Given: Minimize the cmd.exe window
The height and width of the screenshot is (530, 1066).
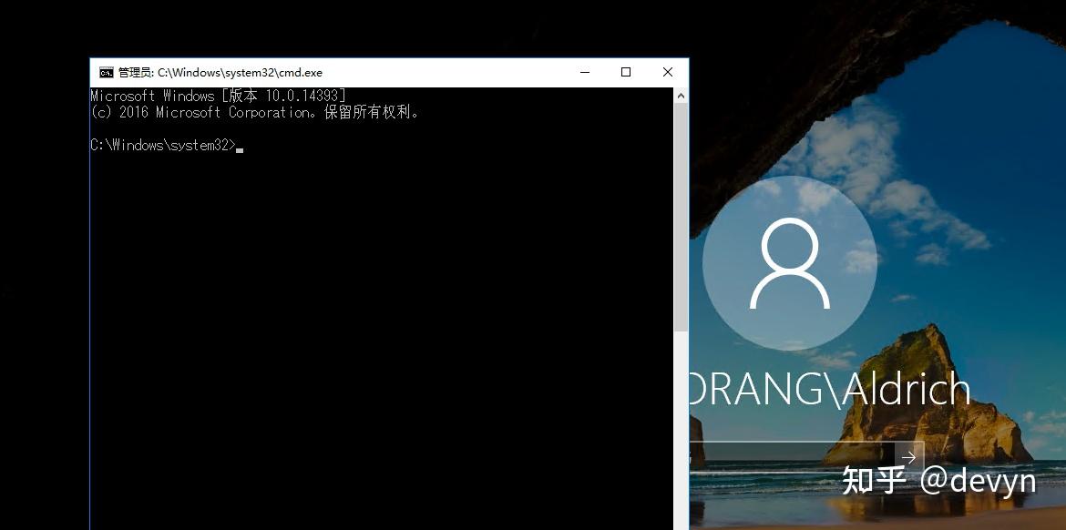Looking at the screenshot, I should click(x=585, y=72).
